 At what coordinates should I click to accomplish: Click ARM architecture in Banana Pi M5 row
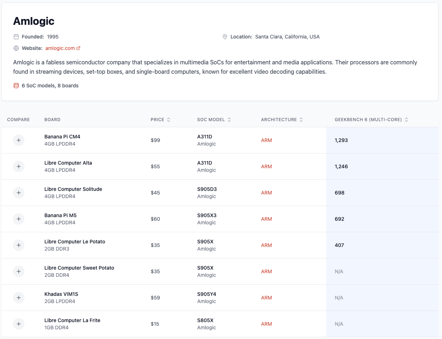coord(266,219)
